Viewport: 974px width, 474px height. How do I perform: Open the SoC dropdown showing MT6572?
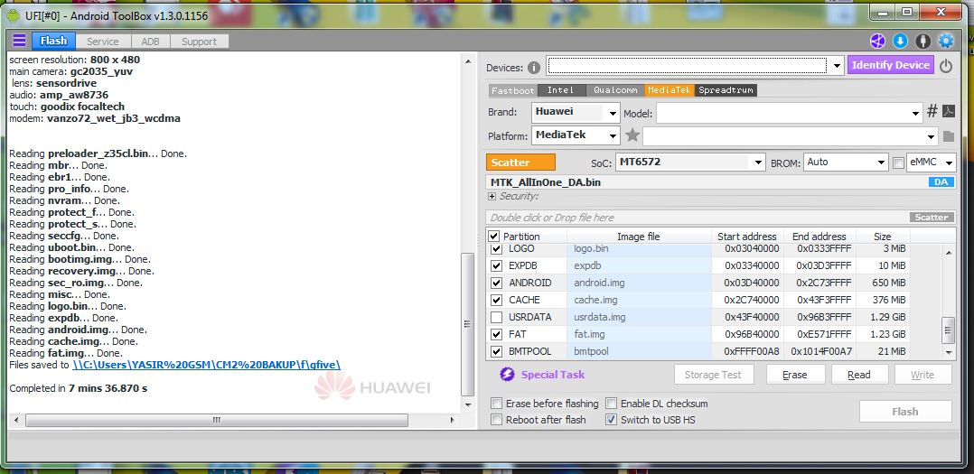click(x=758, y=163)
